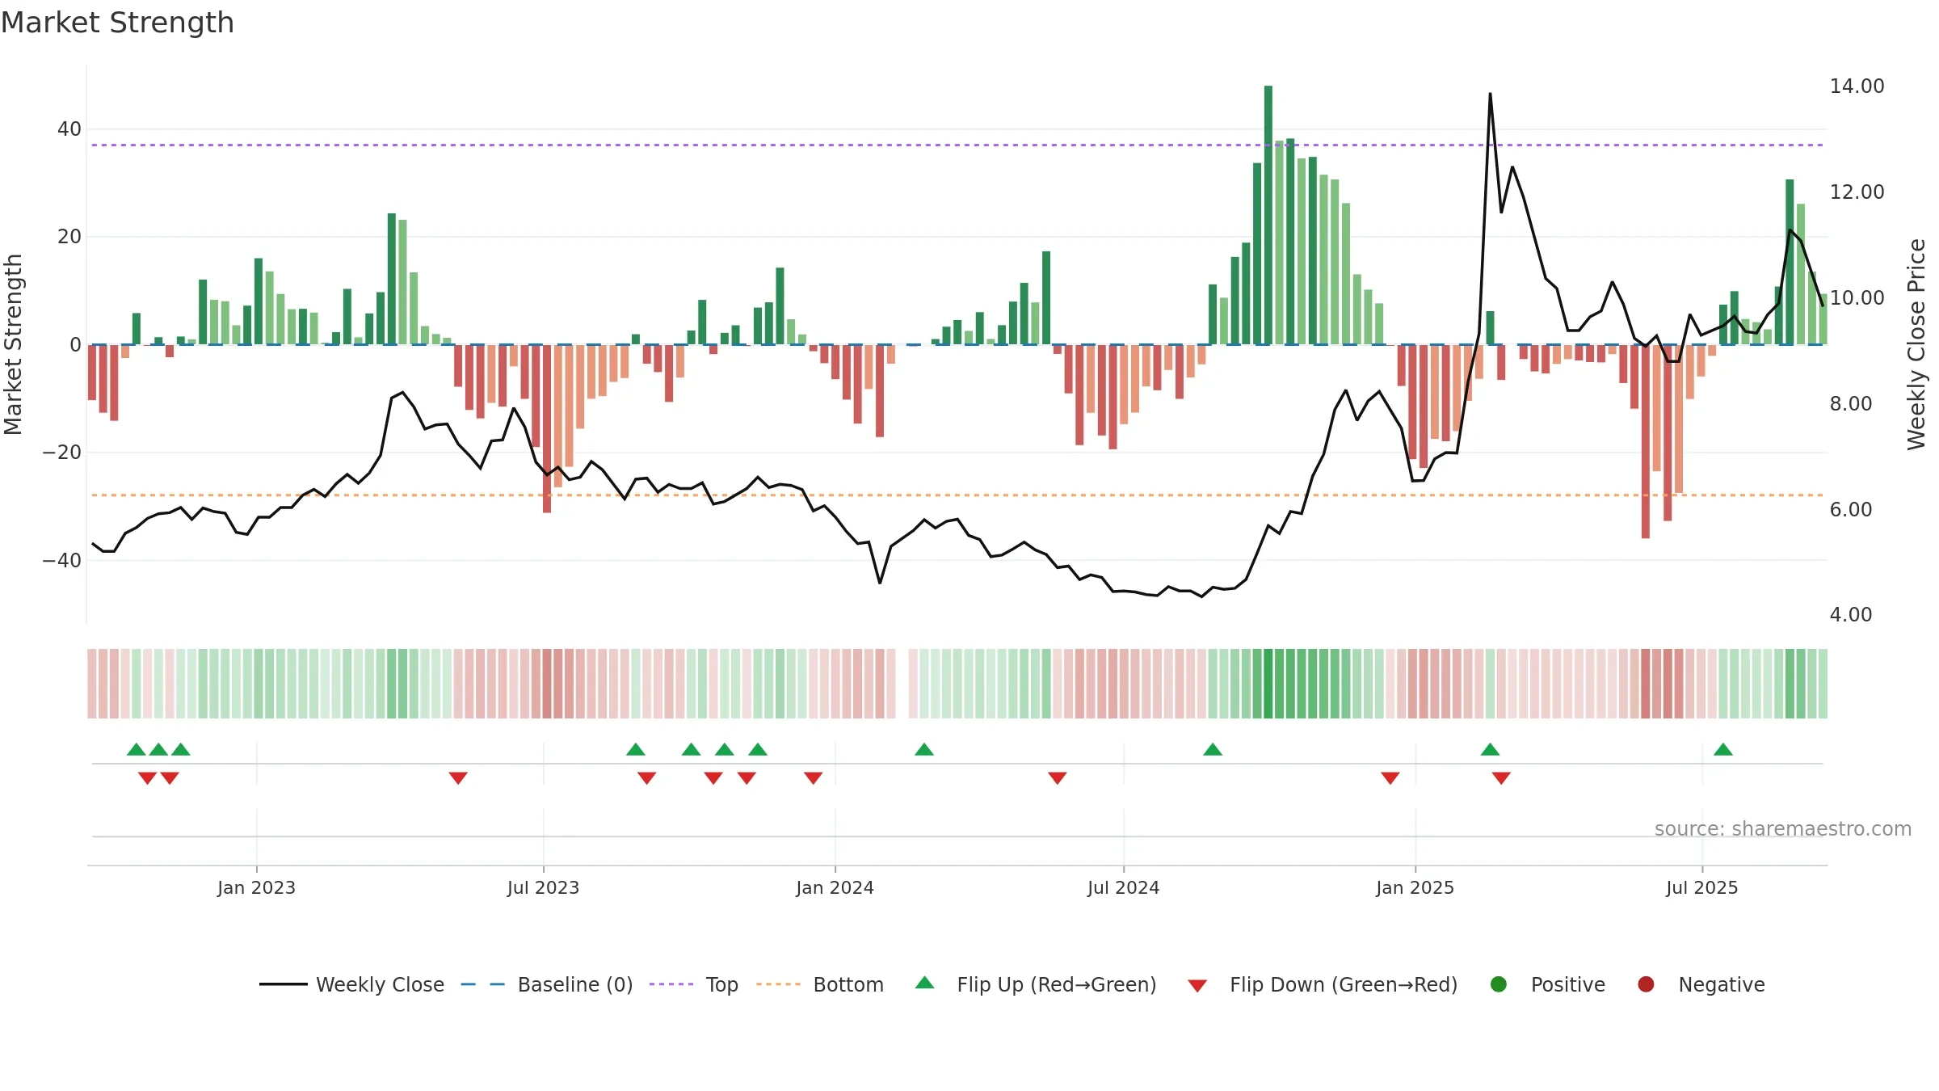Click the 14.00 price axis label
The image size is (1939, 1091).
(1857, 86)
